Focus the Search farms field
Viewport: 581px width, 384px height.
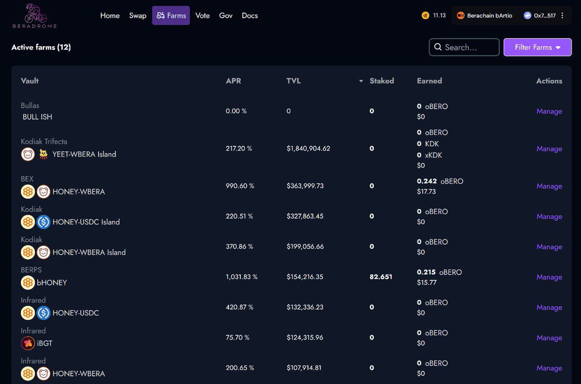[x=464, y=47]
